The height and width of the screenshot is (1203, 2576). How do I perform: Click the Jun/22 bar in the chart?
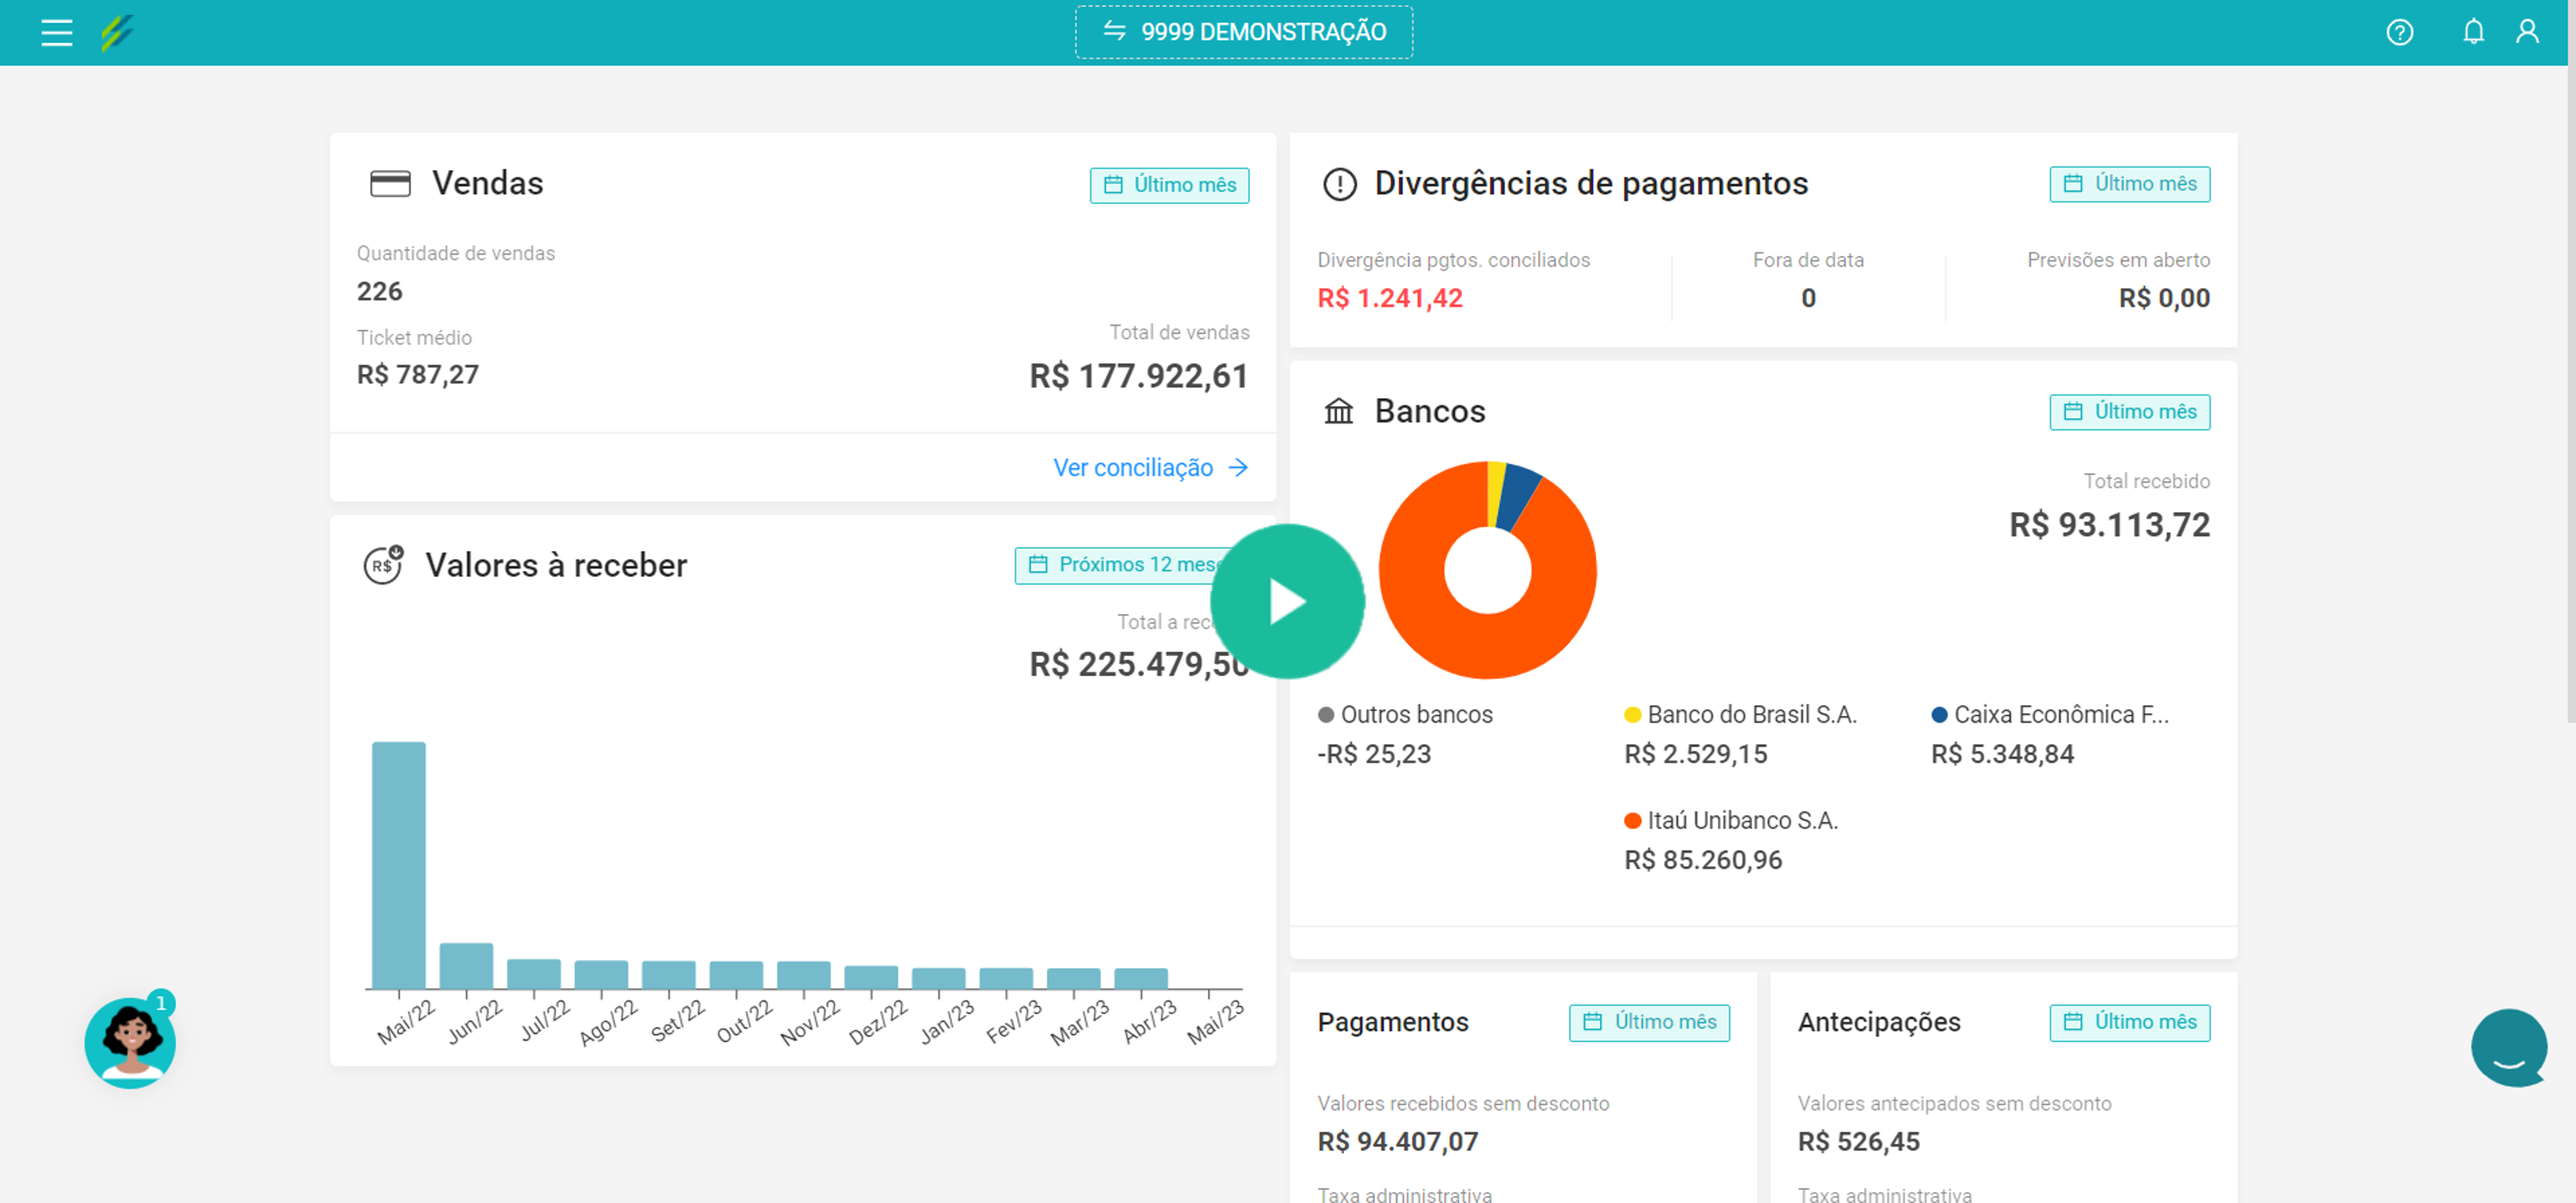pyautogui.click(x=466, y=966)
